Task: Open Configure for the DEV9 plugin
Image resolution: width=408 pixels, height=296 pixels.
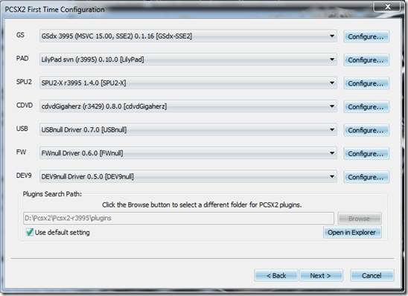Action: point(366,177)
